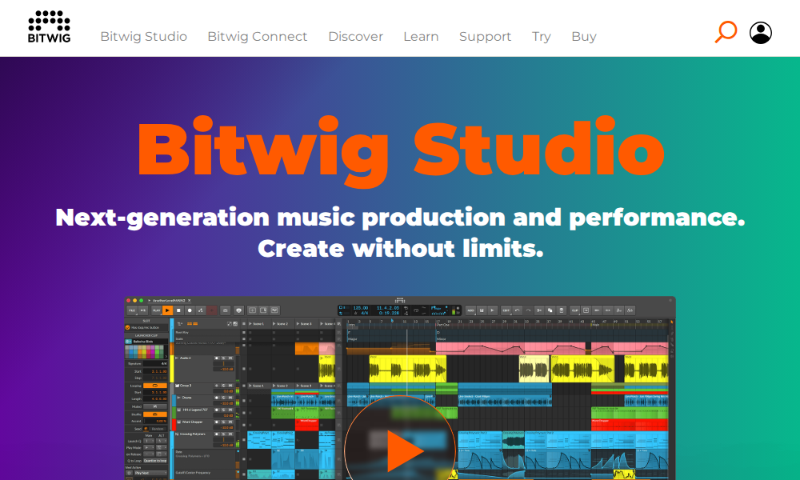Click the Try link in the header

click(542, 36)
